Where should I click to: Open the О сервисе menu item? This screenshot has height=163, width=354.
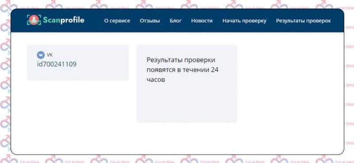coord(117,21)
